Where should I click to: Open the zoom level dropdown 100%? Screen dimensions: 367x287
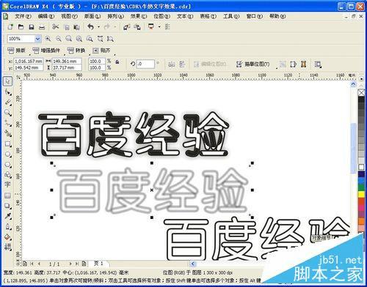(37, 39)
